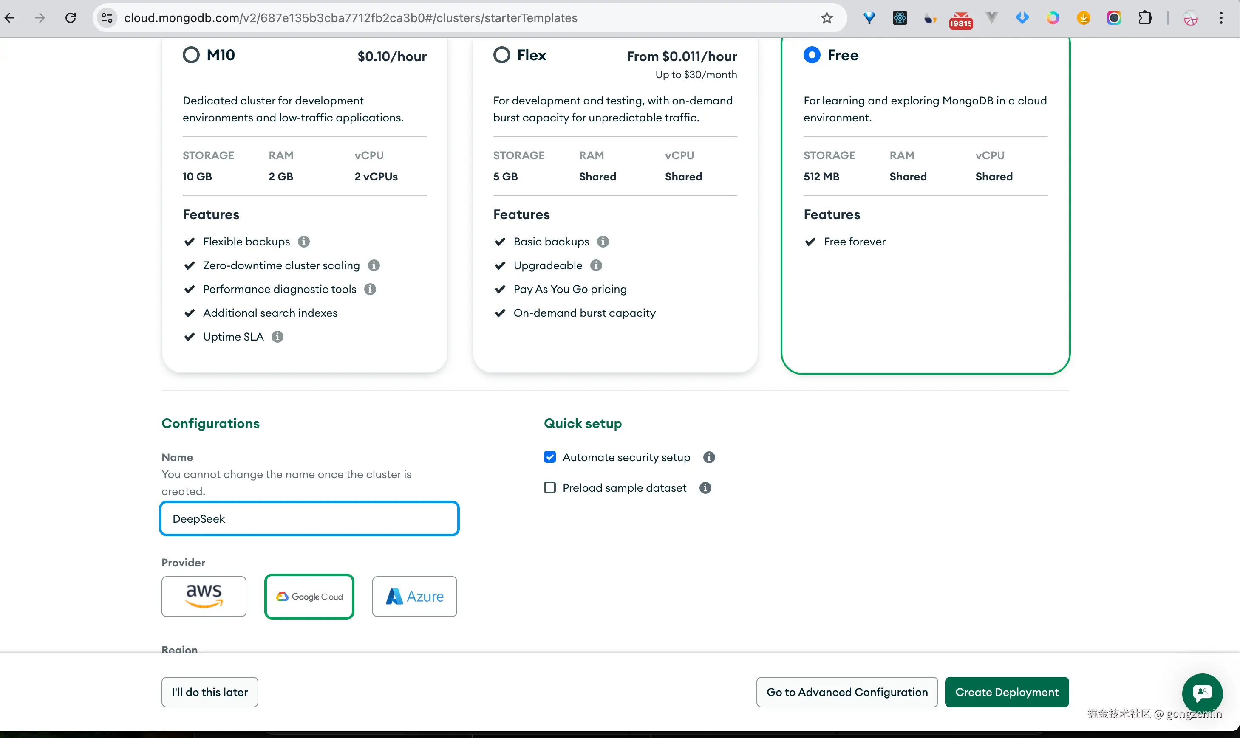Enable Preload sample dataset checkbox
The image size is (1240, 738).
(x=549, y=488)
